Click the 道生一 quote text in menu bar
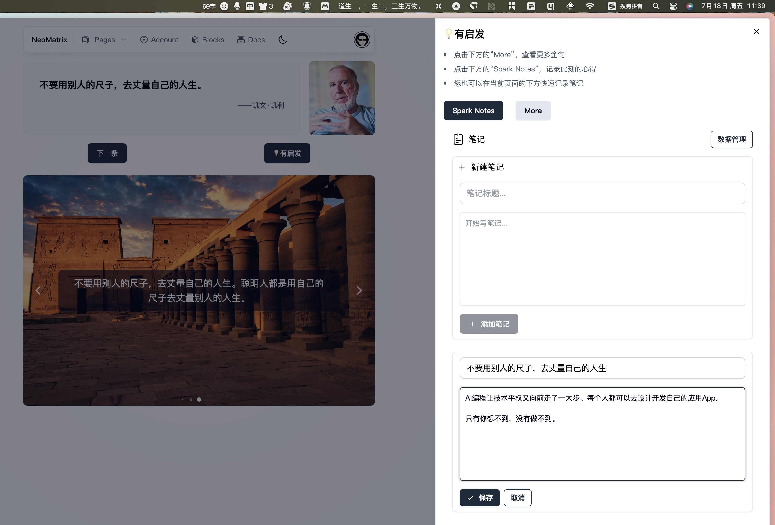The height and width of the screenshot is (525, 775). (x=380, y=6)
